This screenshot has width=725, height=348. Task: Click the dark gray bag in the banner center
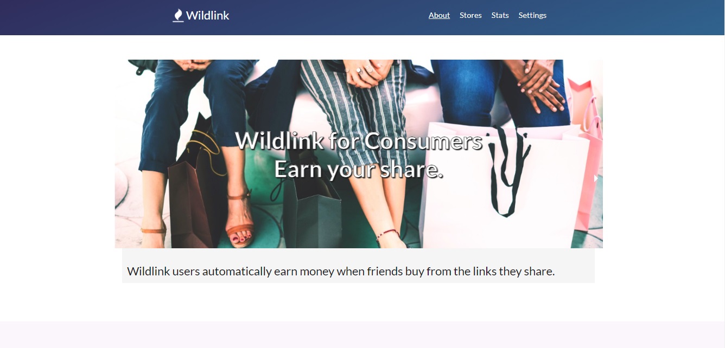click(x=312, y=211)
